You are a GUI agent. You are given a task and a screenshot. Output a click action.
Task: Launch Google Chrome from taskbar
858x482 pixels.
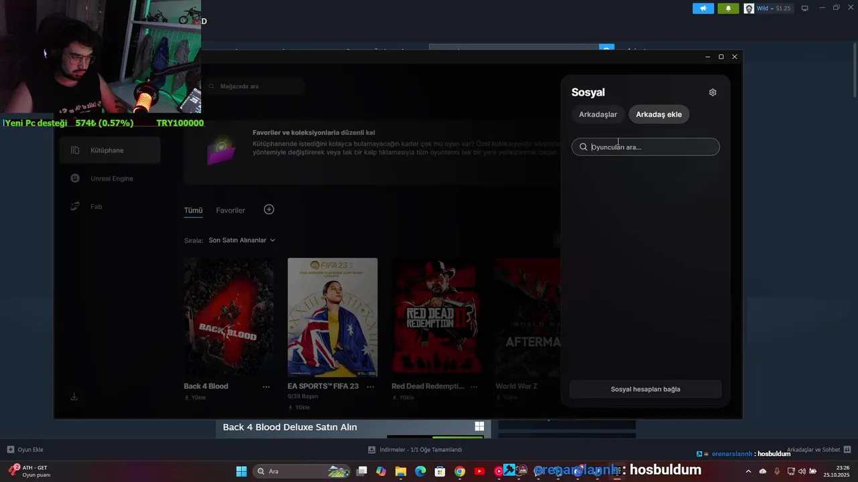460,471
